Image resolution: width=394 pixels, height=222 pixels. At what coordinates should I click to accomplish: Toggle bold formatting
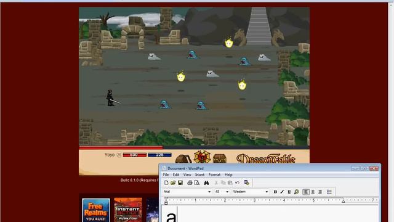pyautogui.click(x=275, y=192)
